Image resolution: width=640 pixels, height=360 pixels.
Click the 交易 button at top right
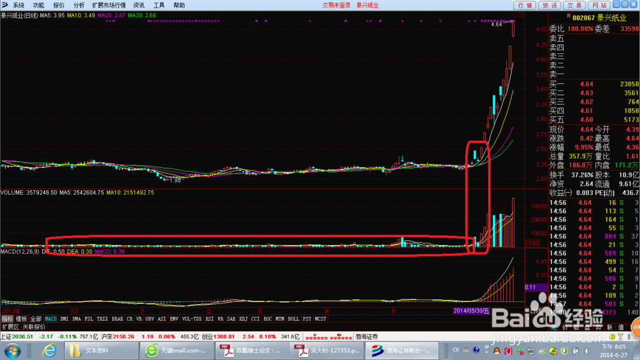[x=574, y=5]
